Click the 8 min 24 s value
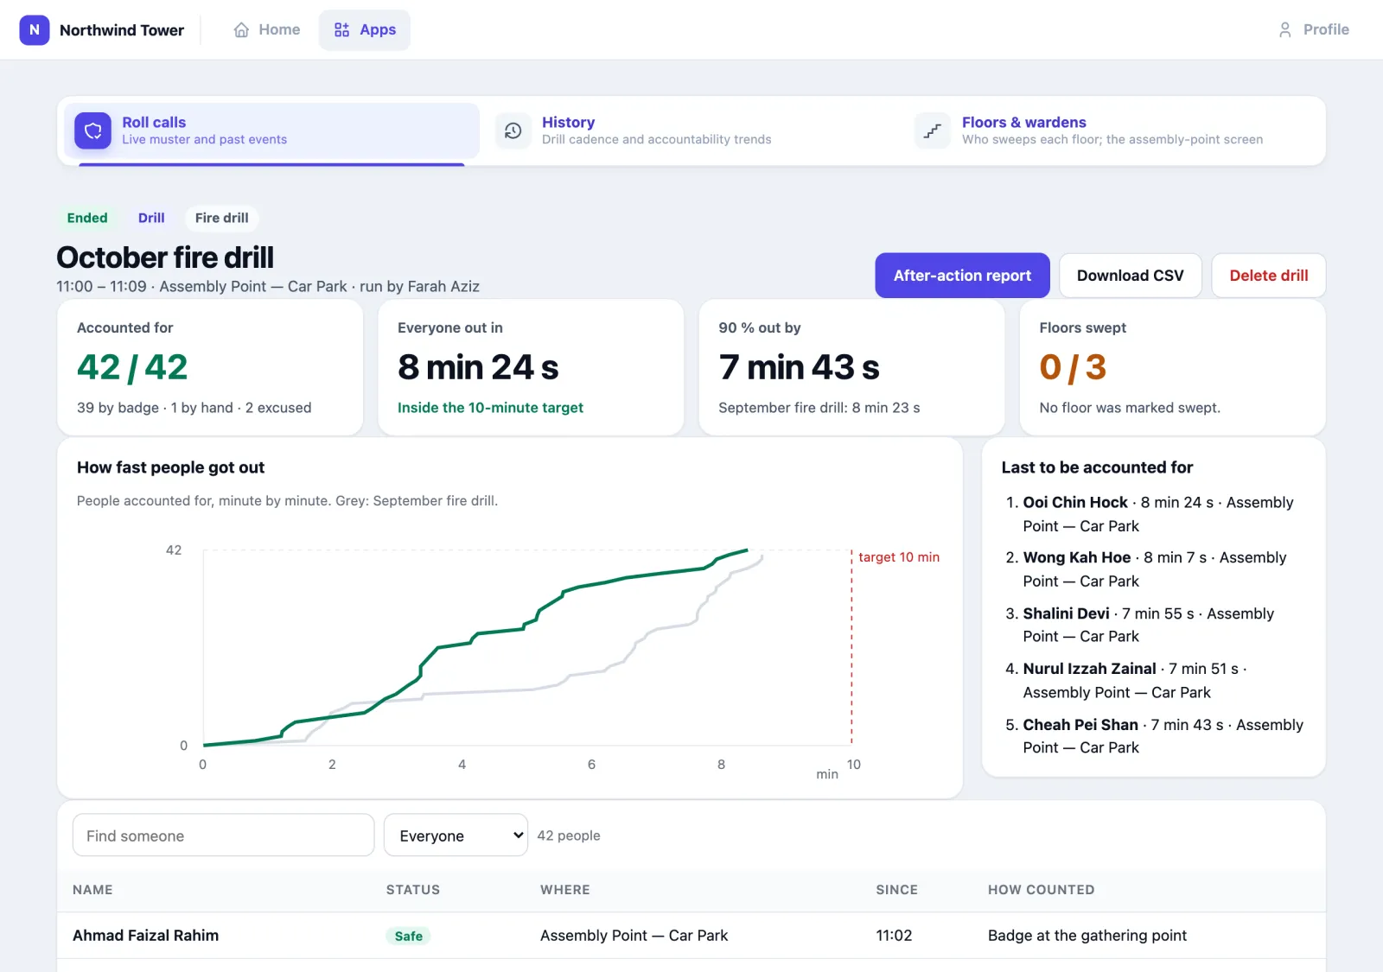 pyautogui.click(x=478, y=367)
